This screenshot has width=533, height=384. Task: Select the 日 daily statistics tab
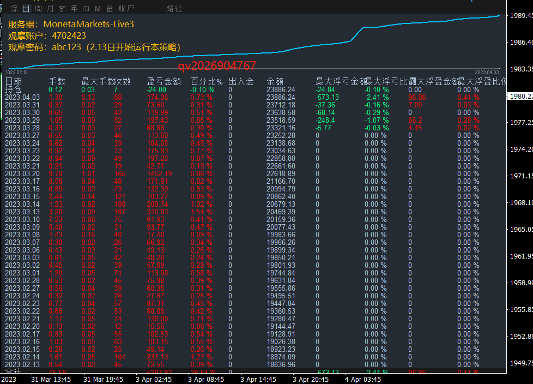pos(26,9)
